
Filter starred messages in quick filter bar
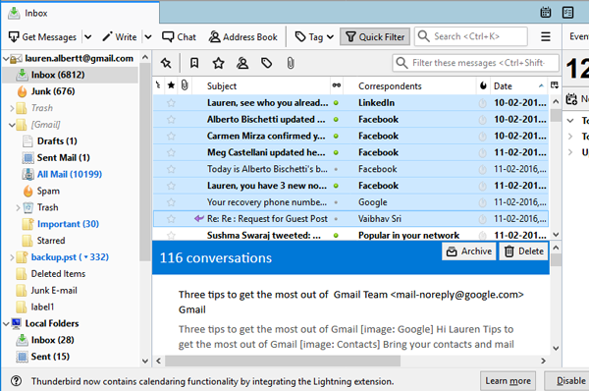pyautogui.click(x=218, y=63)
